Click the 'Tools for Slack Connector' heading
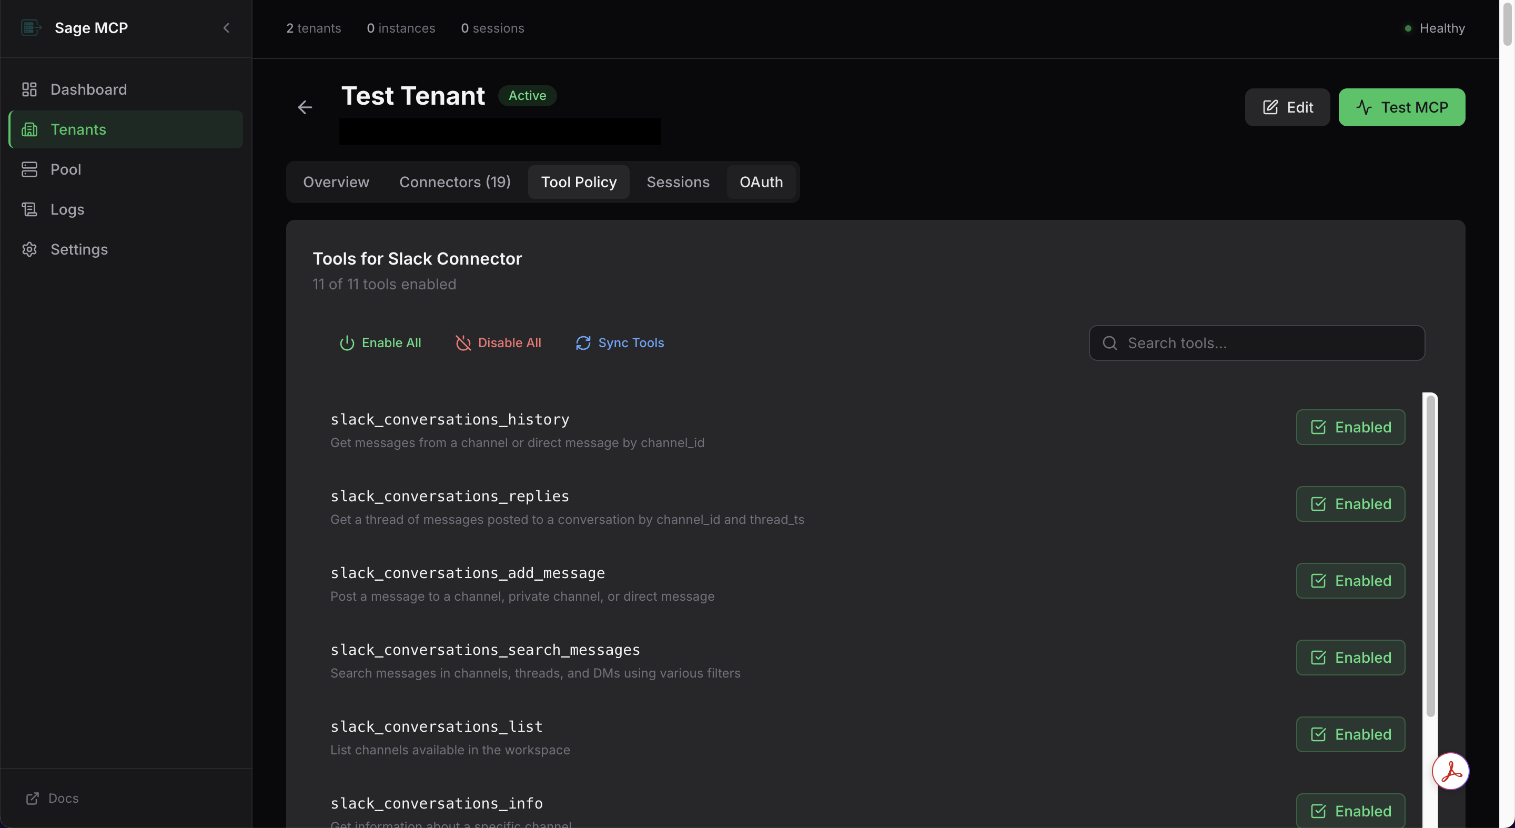Viewport: 1515px width, 828px height. (417, 259)
